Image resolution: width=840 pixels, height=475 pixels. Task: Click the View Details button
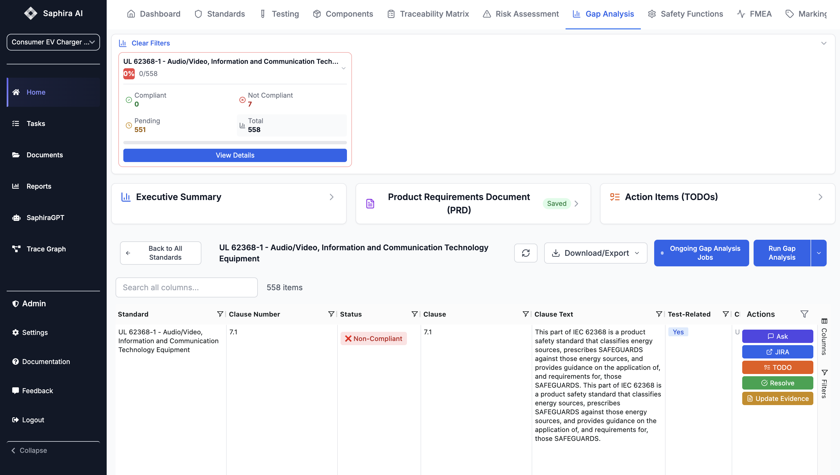coord(235,155)
